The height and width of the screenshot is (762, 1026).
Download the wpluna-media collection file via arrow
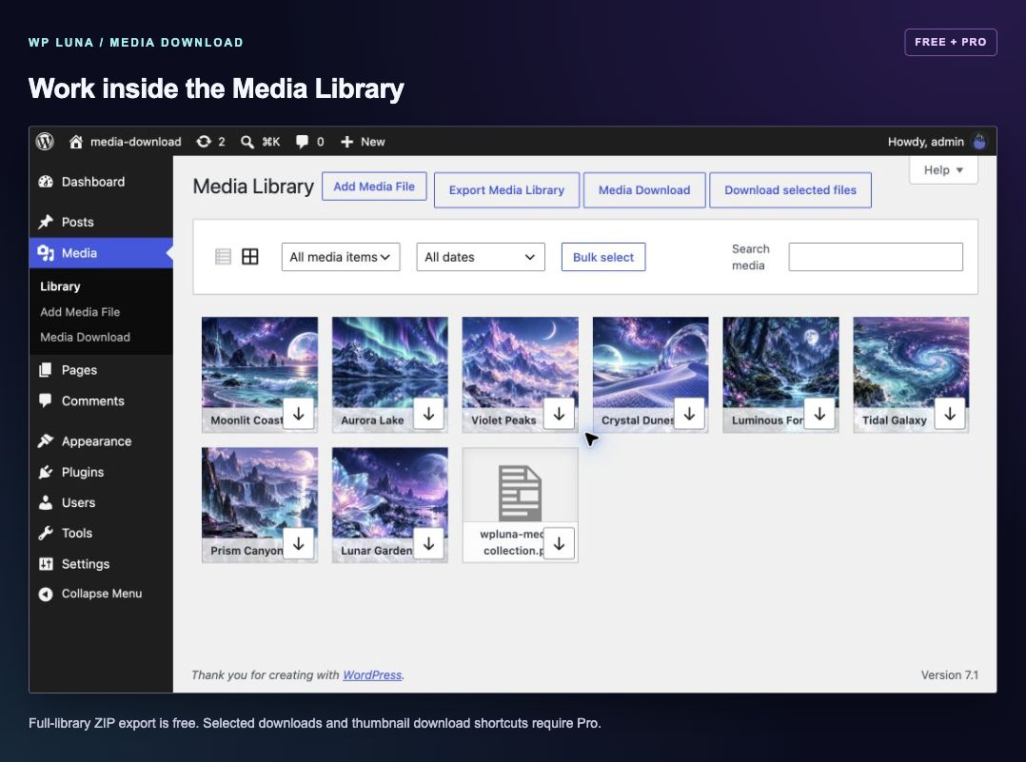559,543
